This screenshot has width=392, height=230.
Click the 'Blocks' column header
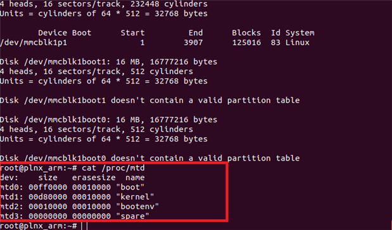coord(246,33)
